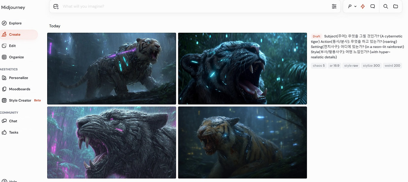
Task: Select the Create menu item
Action: point(15,35)
